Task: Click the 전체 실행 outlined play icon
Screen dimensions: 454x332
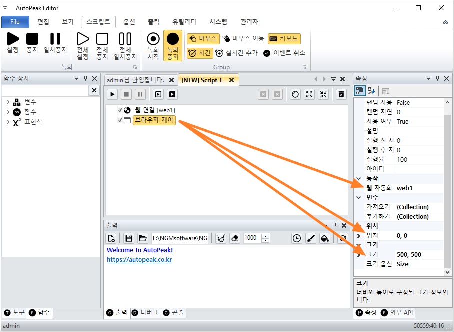Action: [83, 39]
